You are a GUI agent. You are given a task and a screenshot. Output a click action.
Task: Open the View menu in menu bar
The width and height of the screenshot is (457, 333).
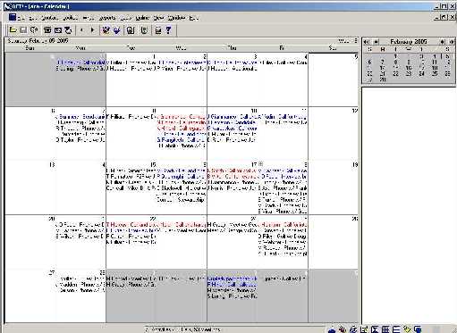click(158, 18)
